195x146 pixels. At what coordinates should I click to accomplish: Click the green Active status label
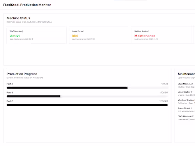[15, 36]
